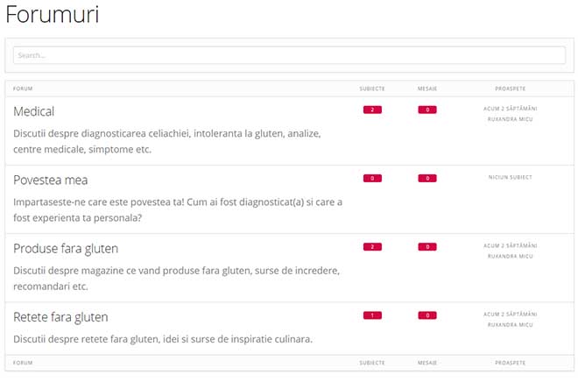The image size is (578, 389).
Task: Open Ruxandra Micu's profile in Medical row
Action: click(x=510, y=119)
